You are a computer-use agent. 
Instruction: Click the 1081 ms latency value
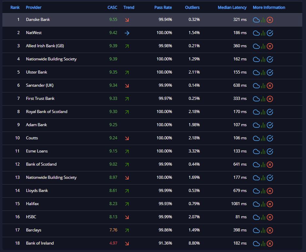(x=239, y=204)
